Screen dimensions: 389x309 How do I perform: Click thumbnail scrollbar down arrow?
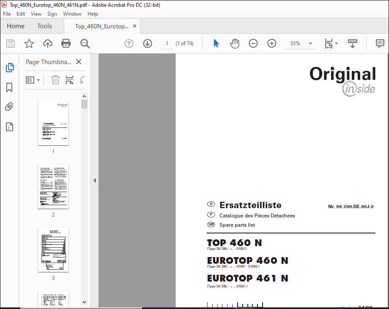[x=84, y=302]
